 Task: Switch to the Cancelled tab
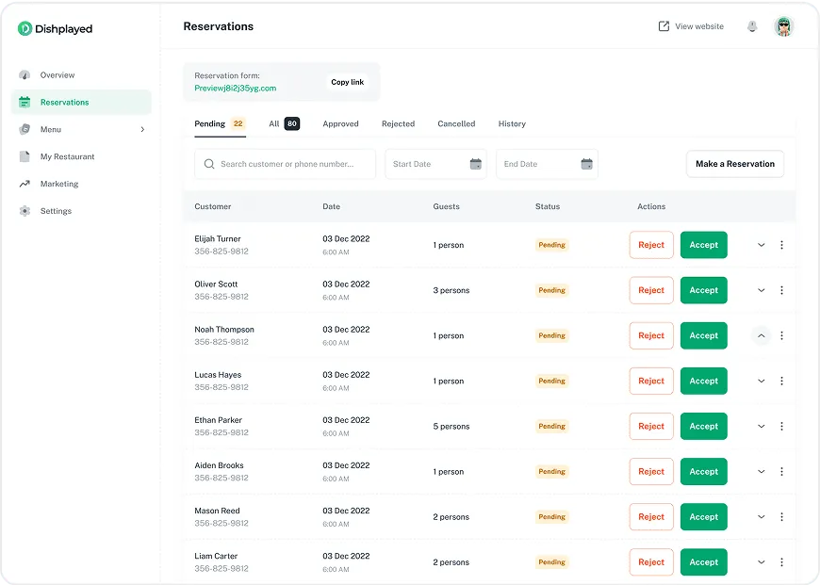click(x=456, y=124)
